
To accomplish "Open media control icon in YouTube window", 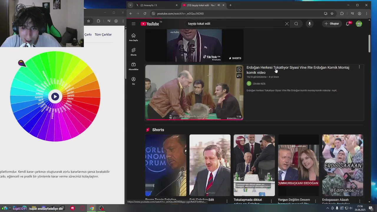I will [x=352, y=14].
